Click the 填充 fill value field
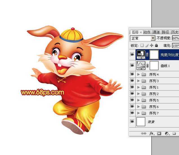 pyautogui.click(x=176, y=46)
